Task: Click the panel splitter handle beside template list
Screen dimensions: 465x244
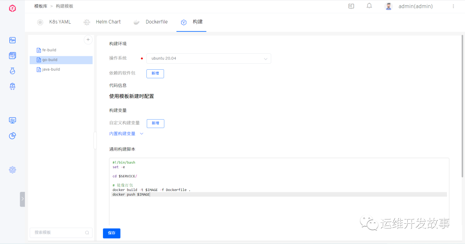Action: 95,141
